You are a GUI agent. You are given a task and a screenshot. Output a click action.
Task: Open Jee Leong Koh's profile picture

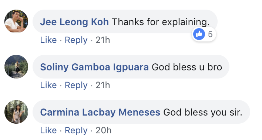click(x=16, y=21)
